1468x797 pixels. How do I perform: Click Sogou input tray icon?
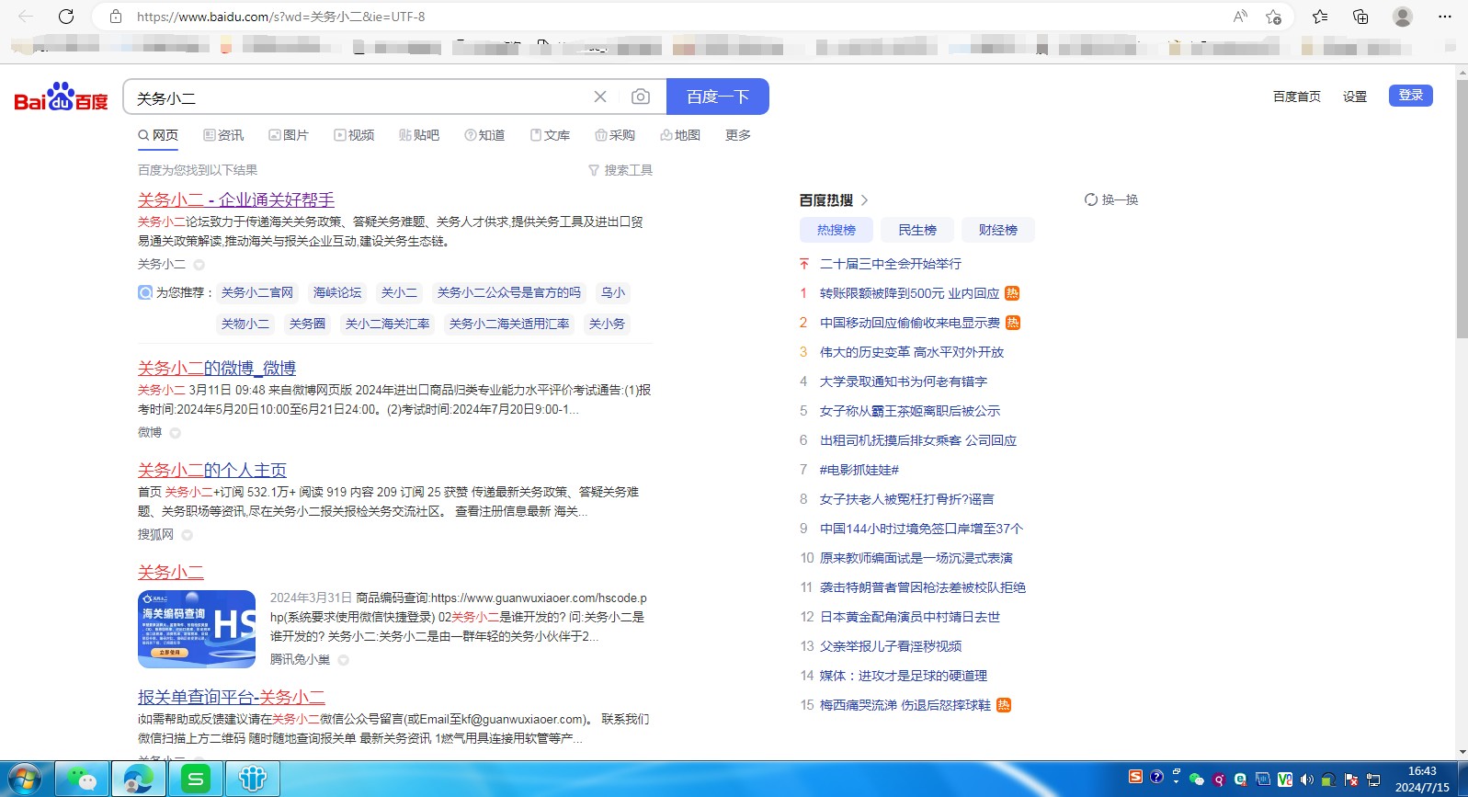coord(1135,777)
